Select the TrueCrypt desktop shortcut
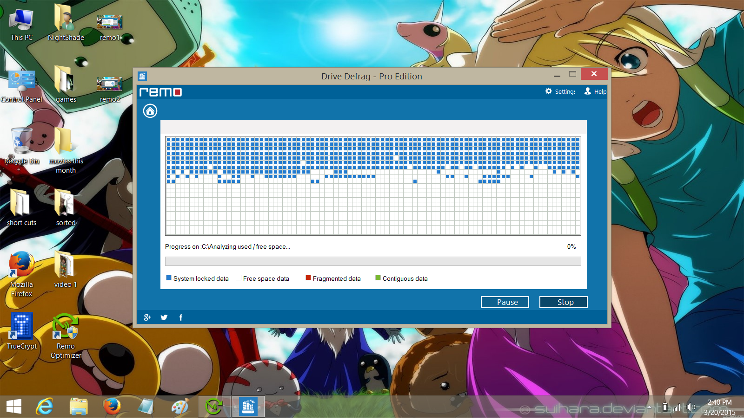The height and width of the screenshot is (420, 744). point(21,331)
